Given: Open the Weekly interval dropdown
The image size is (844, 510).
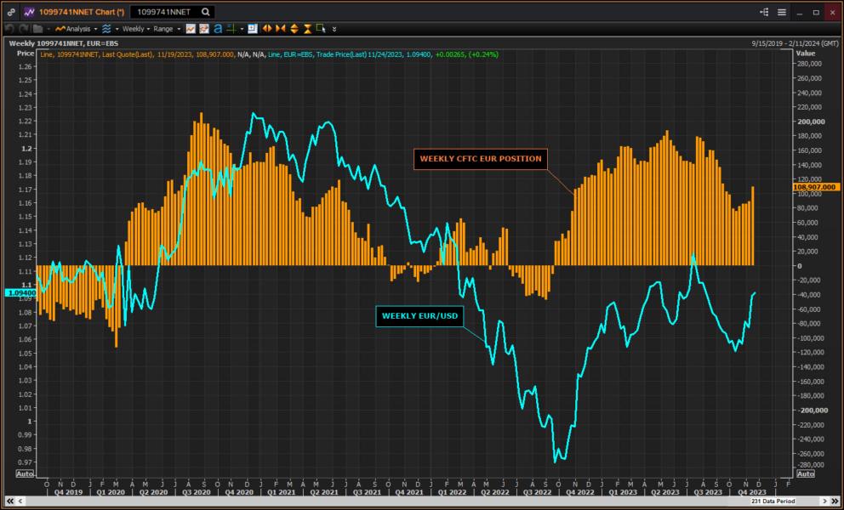Looking at the screenshot, I should tap(134, 28).
